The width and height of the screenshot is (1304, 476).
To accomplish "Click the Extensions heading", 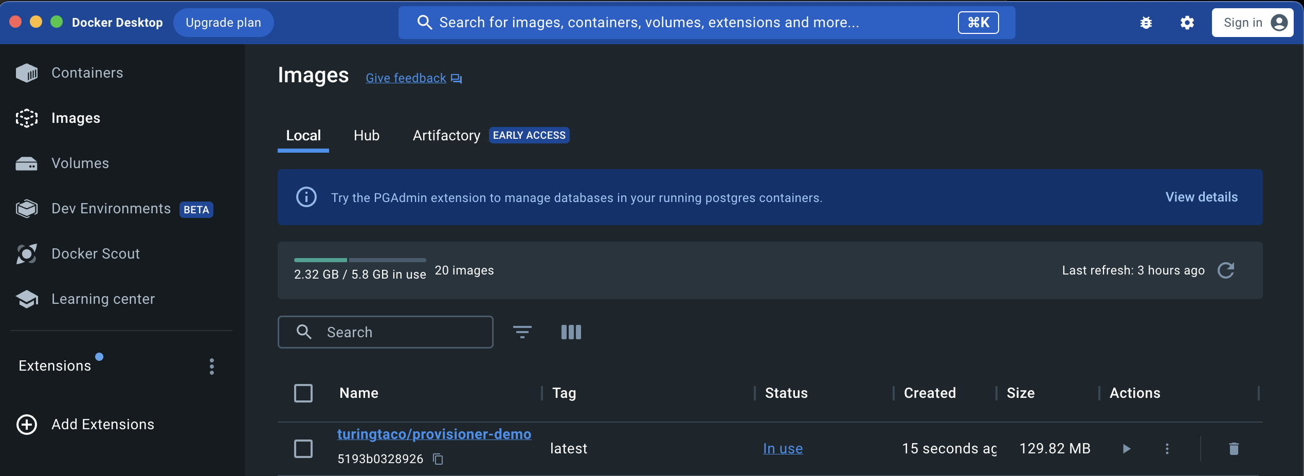I will pos(55,366).
